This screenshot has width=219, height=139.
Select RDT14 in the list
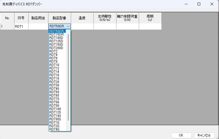click(x=57, y=72)
